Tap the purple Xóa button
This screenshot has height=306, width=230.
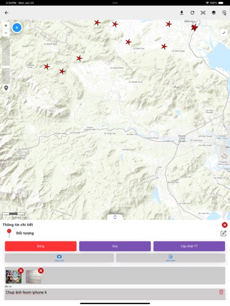pos(115,246)
